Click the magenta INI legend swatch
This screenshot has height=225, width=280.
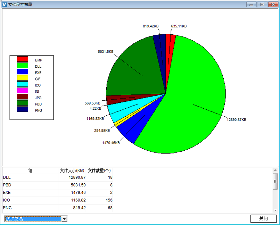point(22,91)
